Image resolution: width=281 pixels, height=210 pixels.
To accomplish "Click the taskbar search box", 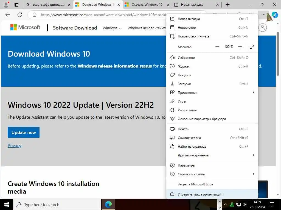I will (57, 205).
